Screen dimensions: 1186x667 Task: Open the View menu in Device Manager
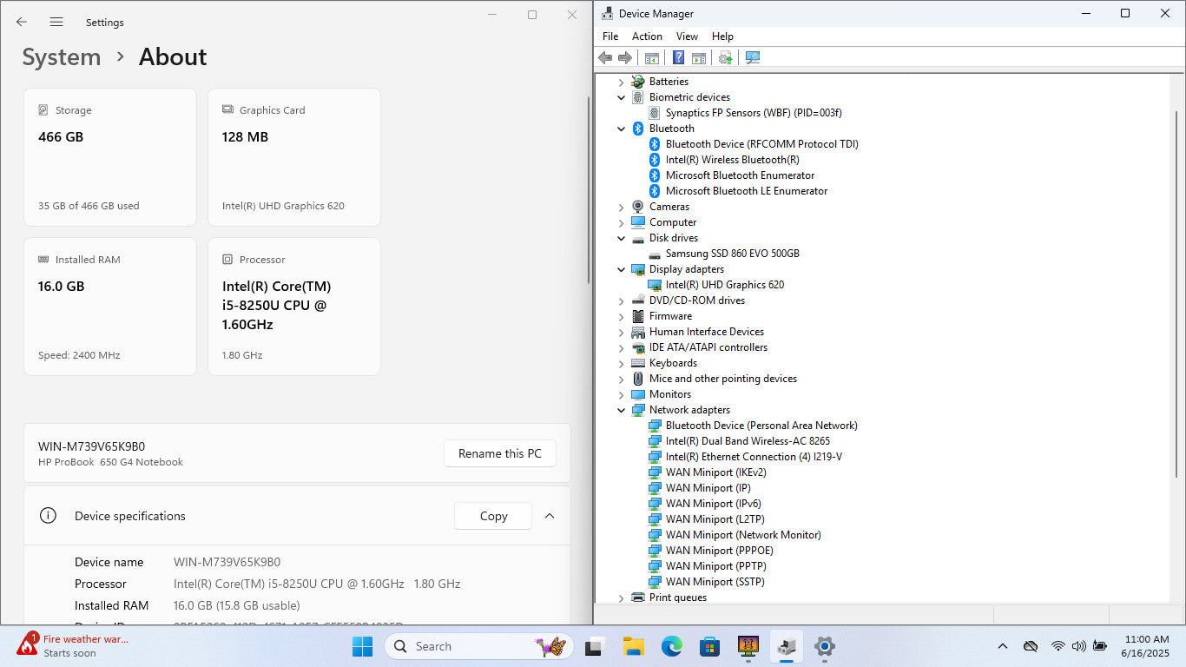[x=687, y=36]
